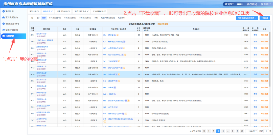Open 招生章程 for 上海电机学院
This screenshot has height=135, width=273.
(x=41, y=122)
